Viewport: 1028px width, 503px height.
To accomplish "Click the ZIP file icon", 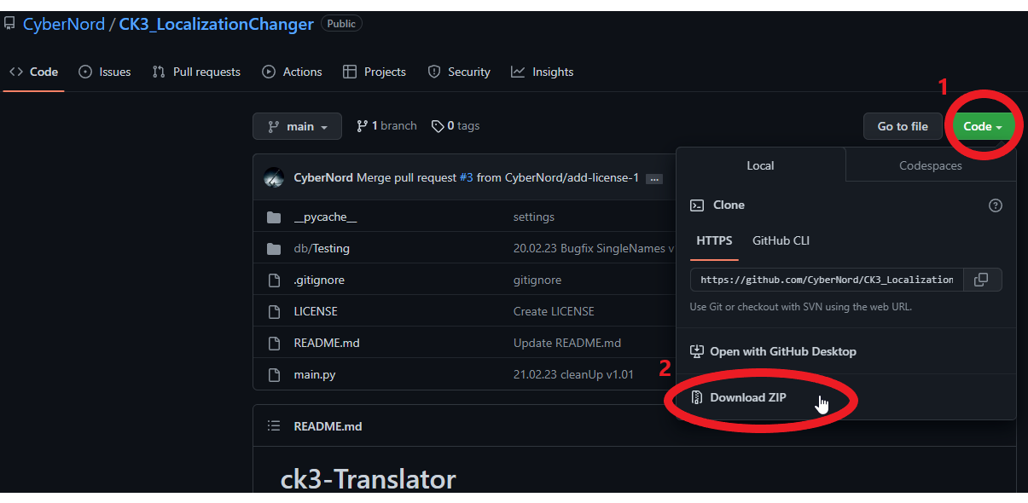I will [697, 397].
